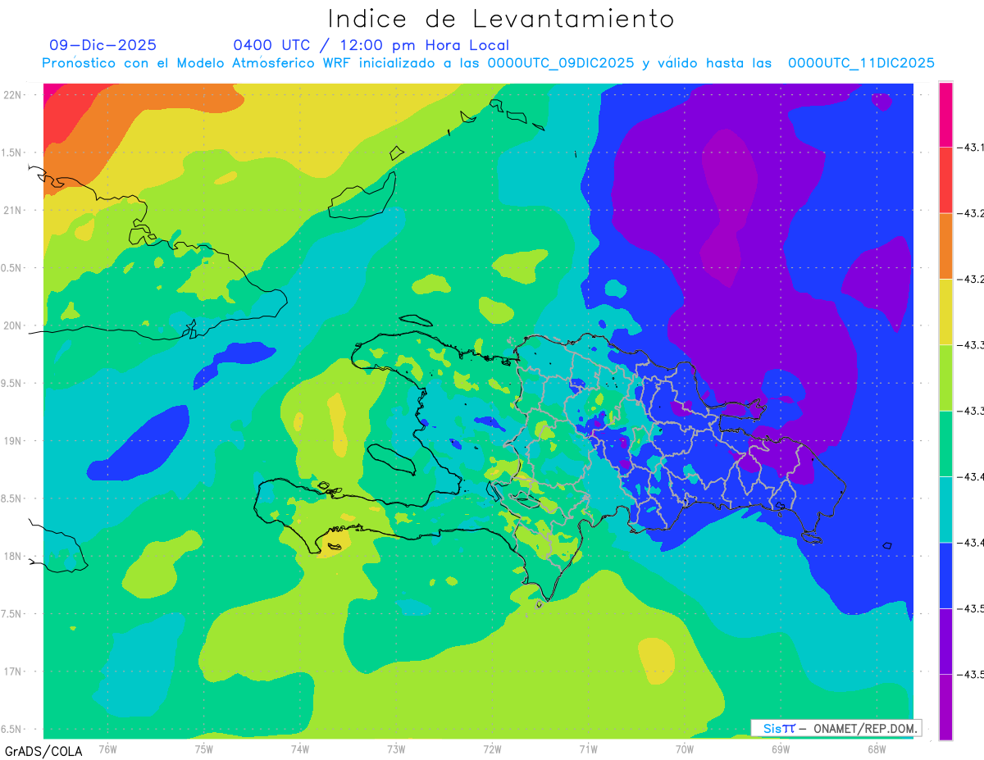This screenshot has height=760, width=984.
Task: Click the yellow-green swatch in the legend
Action: pyautogui.click(x=945, y=377)
